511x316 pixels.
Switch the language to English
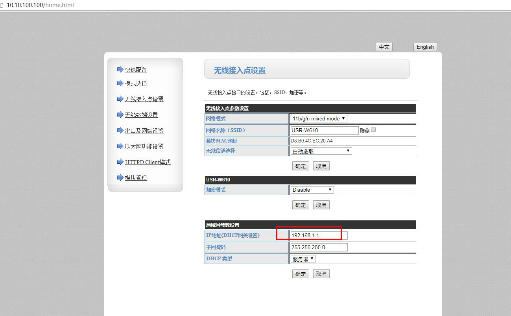tap(425, 47)
